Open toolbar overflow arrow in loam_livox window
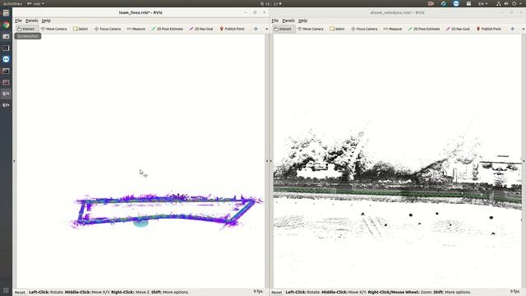The height and width of the screenshot is (296, 526). [266, 30]
